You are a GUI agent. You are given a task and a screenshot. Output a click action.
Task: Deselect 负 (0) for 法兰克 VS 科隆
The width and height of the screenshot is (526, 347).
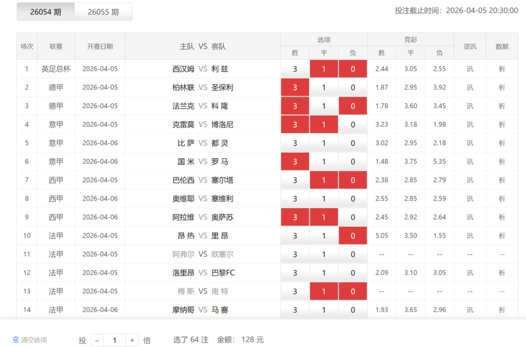[353, 106]
